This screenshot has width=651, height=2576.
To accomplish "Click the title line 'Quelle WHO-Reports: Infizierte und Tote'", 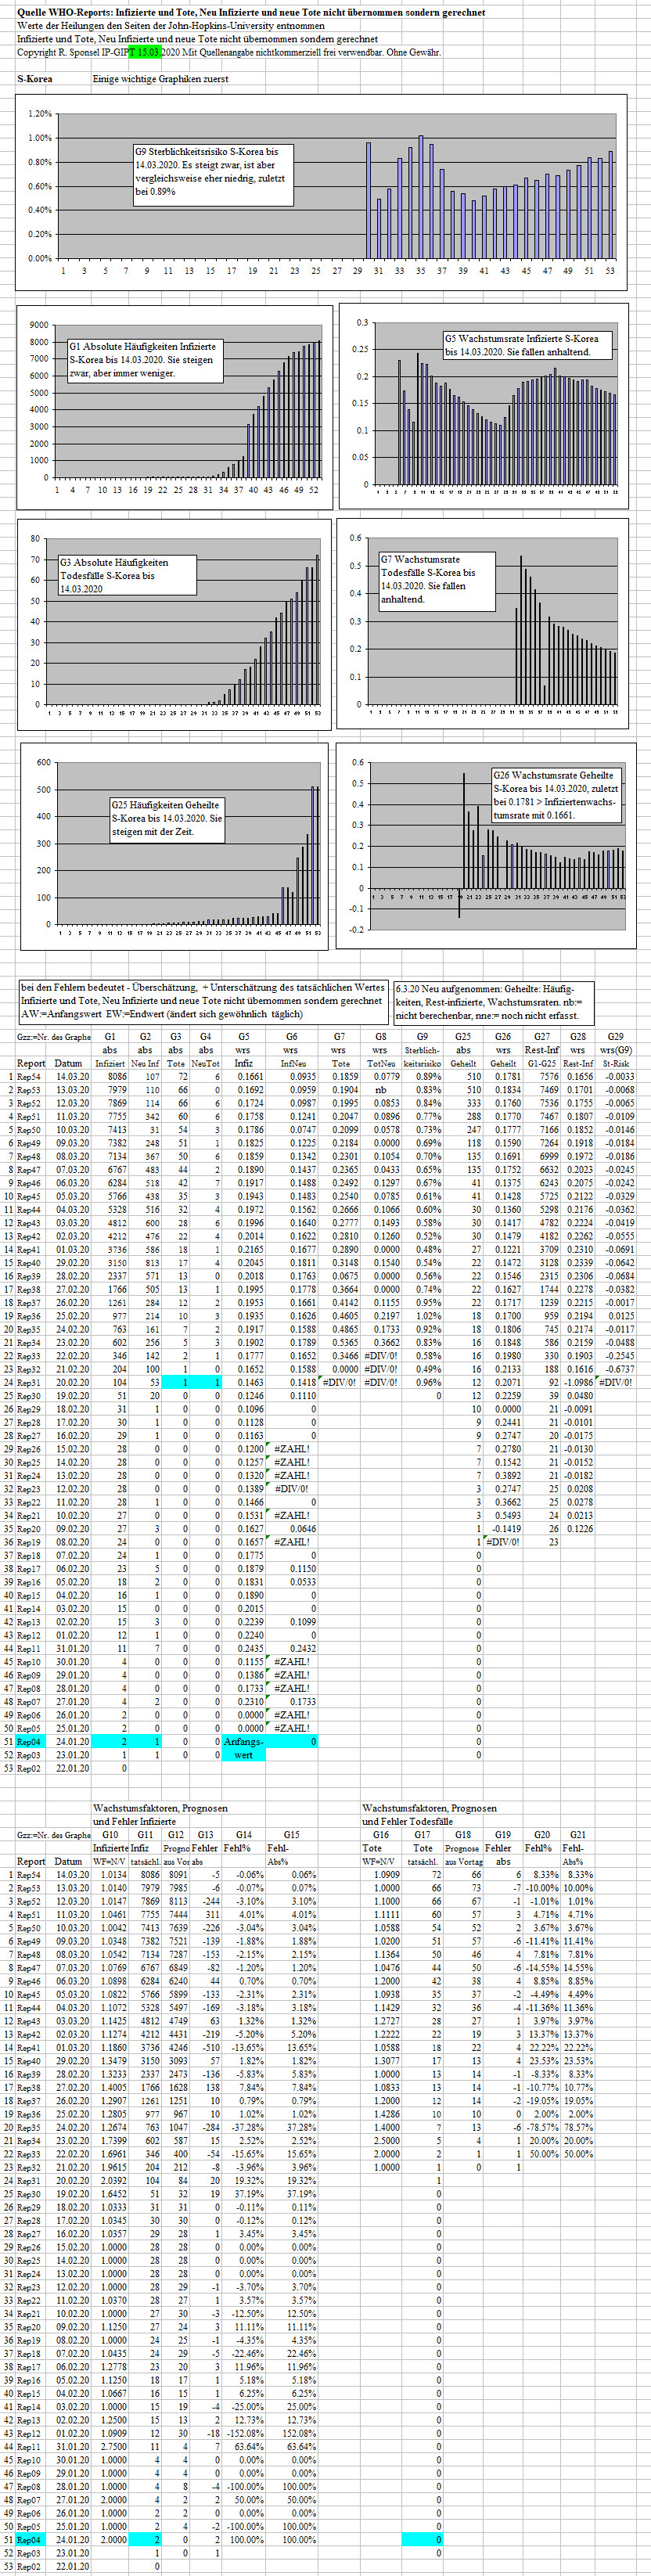I will coord(251,12).
